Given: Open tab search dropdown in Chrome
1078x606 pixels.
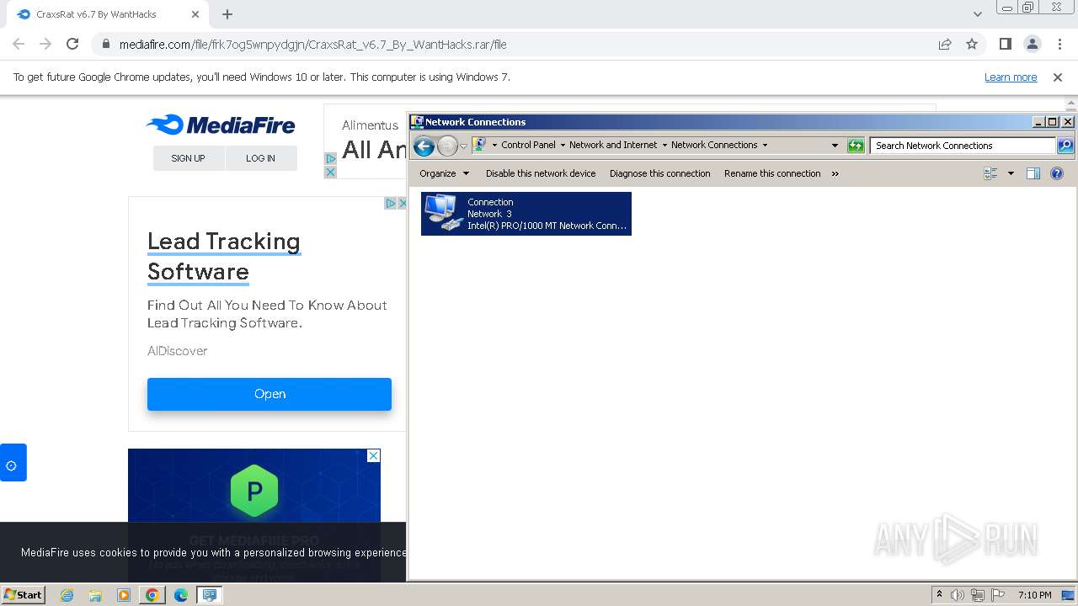Looking at the screenshot, I should [x=977, y=14].
